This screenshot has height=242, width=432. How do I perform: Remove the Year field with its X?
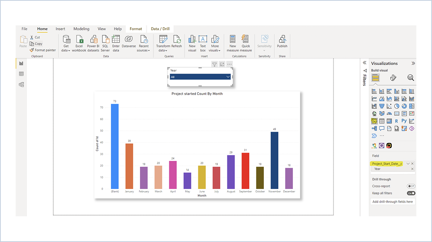click(412, 168)
